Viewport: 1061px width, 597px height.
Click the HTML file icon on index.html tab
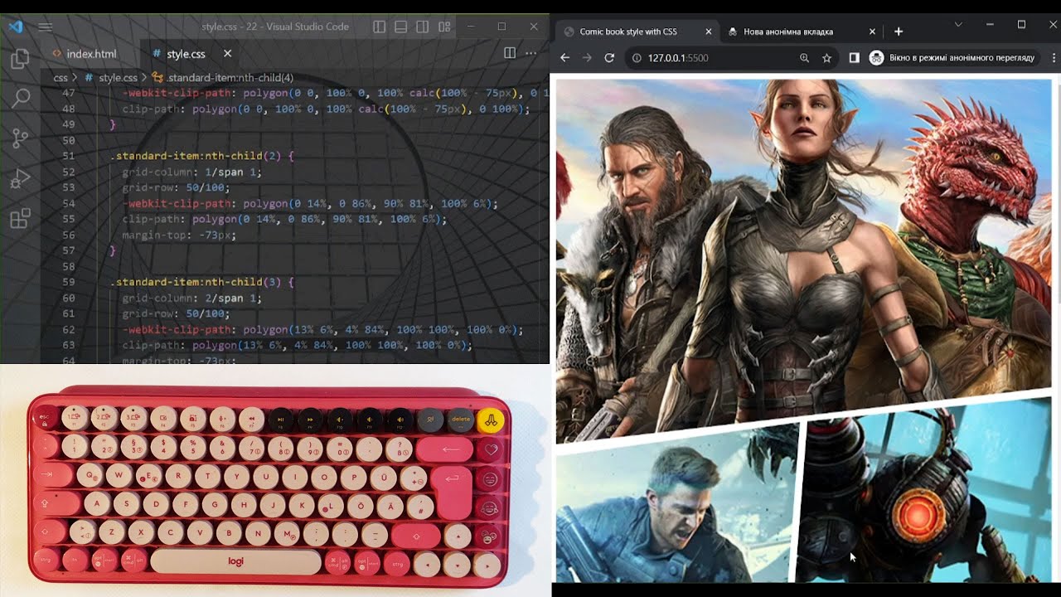(x=56, y=54)
